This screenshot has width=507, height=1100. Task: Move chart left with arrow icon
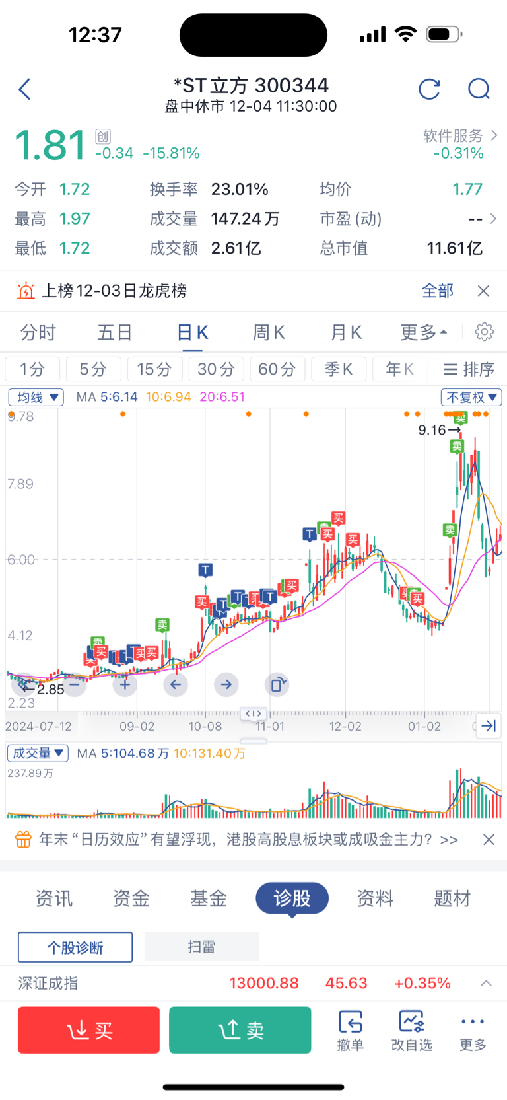[x=176, y=684]
